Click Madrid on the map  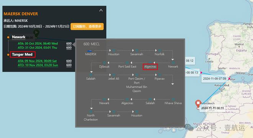coord(239,44)
